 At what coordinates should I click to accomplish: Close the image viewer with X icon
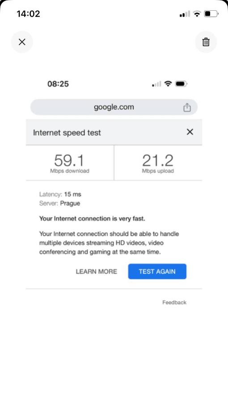[22, 42]
